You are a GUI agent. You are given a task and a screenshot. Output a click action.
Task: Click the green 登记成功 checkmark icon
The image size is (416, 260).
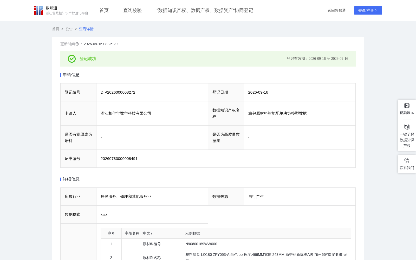click(x=72, y=59)
